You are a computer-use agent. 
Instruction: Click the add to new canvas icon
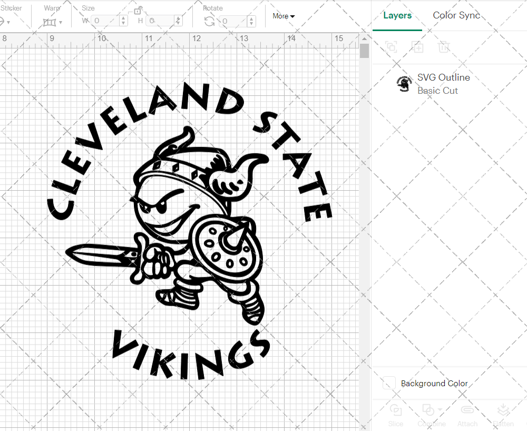pos(418,47)
